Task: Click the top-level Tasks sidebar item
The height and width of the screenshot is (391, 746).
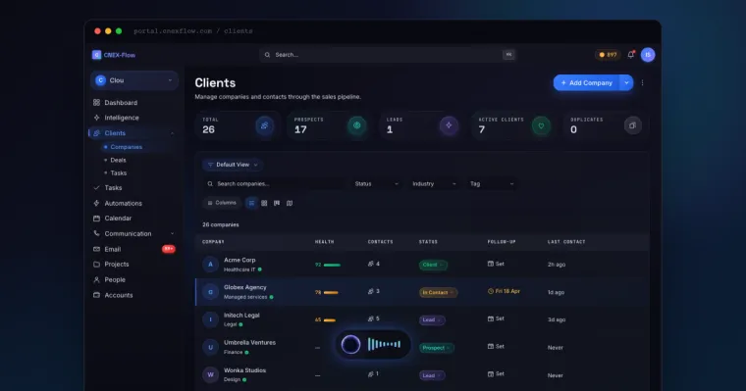Action: pos(113,188)
